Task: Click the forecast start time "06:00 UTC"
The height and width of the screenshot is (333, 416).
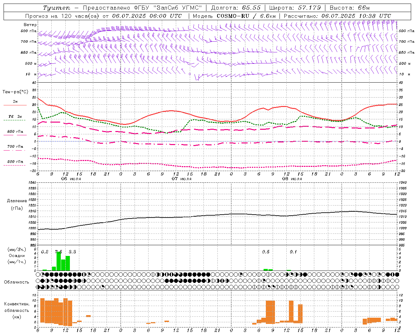Action: (166, 16)
